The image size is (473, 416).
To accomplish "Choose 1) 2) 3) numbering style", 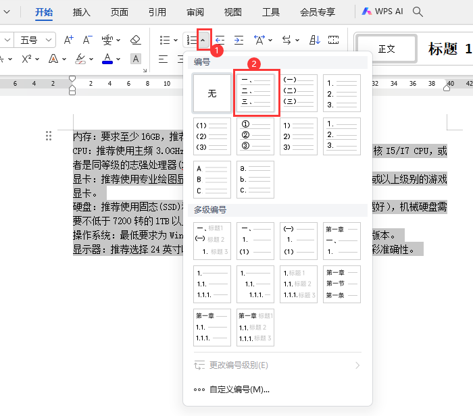I will coord(299,136).
